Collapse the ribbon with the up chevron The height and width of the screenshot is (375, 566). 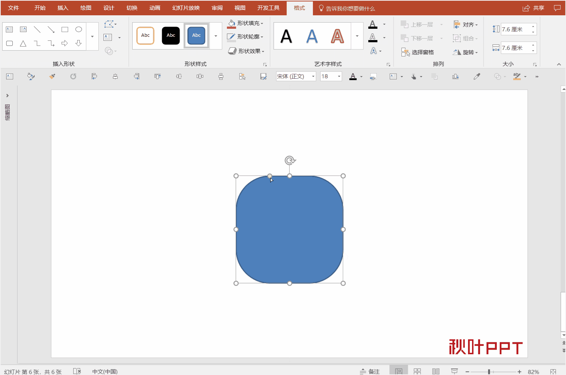[x=559, y=64]
